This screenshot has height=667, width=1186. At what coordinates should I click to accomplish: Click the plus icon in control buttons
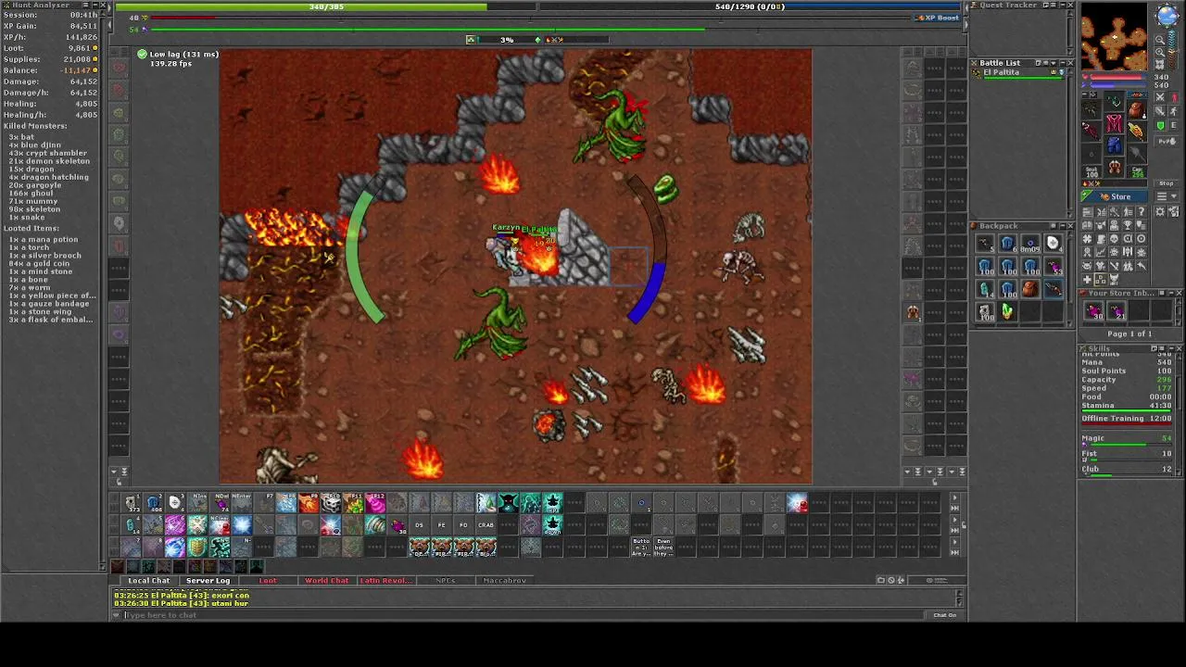click(1087, 280)
